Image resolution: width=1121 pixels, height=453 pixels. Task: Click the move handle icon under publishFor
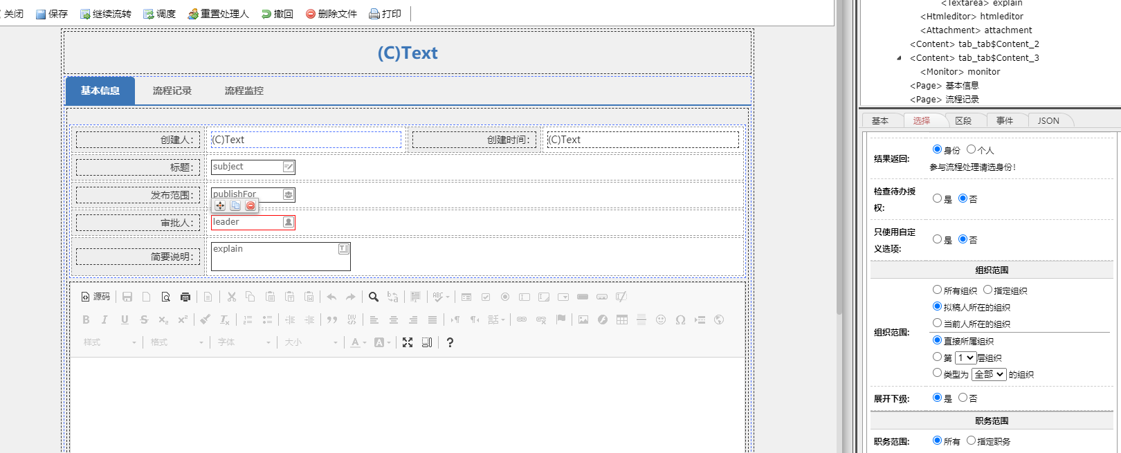click(x=220, y=205)
